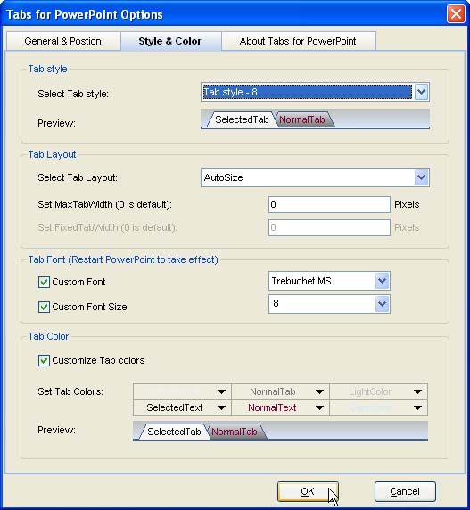Select the Style & Color tab
The image size is (470, 510).
click(170, 41)
